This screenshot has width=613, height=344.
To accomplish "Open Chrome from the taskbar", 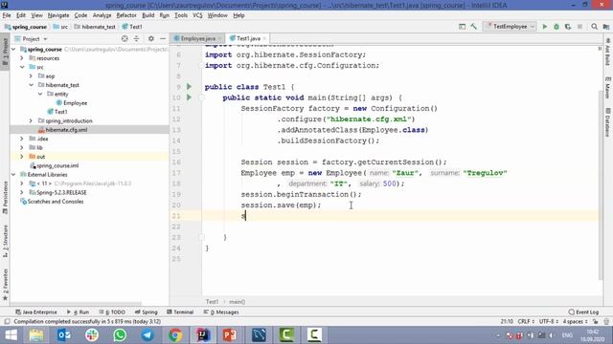I will click(175, 335).
